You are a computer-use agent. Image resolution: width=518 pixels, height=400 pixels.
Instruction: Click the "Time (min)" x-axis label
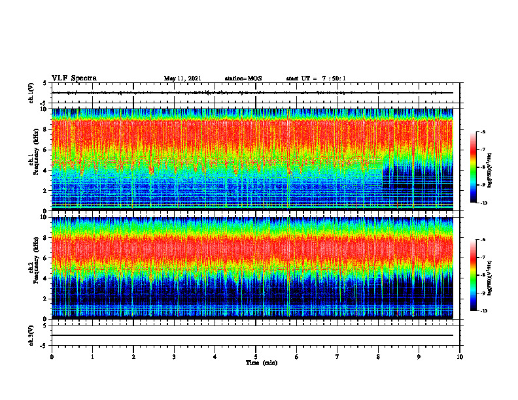pos(262,363)
